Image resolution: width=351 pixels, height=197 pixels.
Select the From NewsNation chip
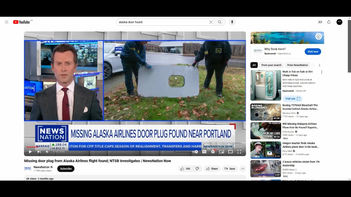coord(297,65)
